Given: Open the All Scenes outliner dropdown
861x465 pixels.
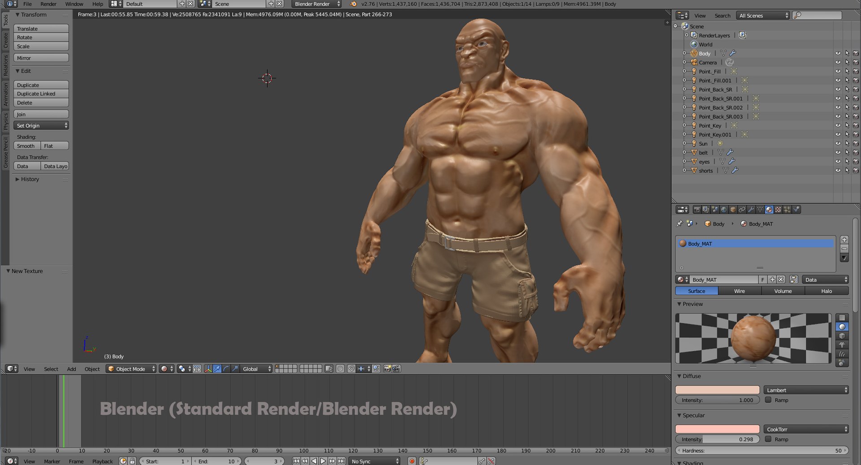Looking at the screenshot, I should tap(763, 15).
